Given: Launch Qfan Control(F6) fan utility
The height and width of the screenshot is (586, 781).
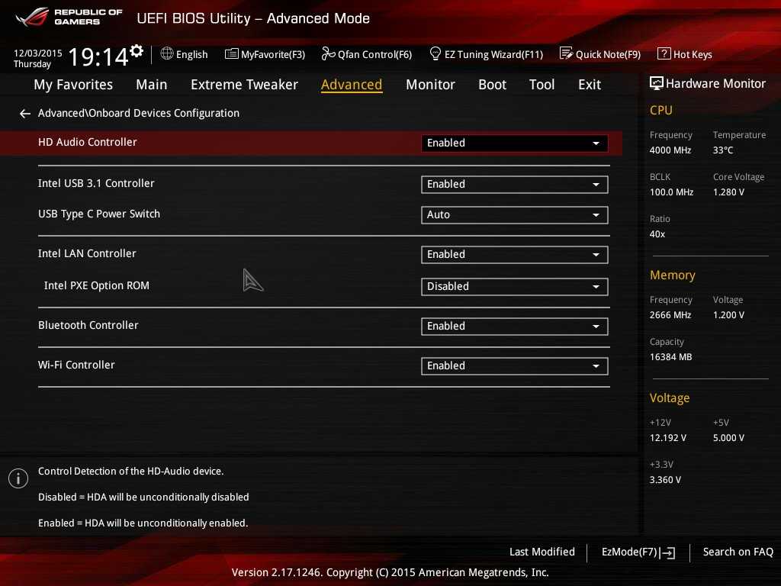Looking at the screenshot, I should coord(366,54).
